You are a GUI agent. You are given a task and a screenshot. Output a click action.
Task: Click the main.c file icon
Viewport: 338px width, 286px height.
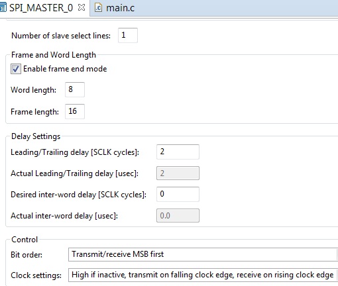click(x=98, y=8)
